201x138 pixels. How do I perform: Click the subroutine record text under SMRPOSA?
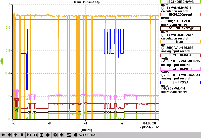[174, 92]
